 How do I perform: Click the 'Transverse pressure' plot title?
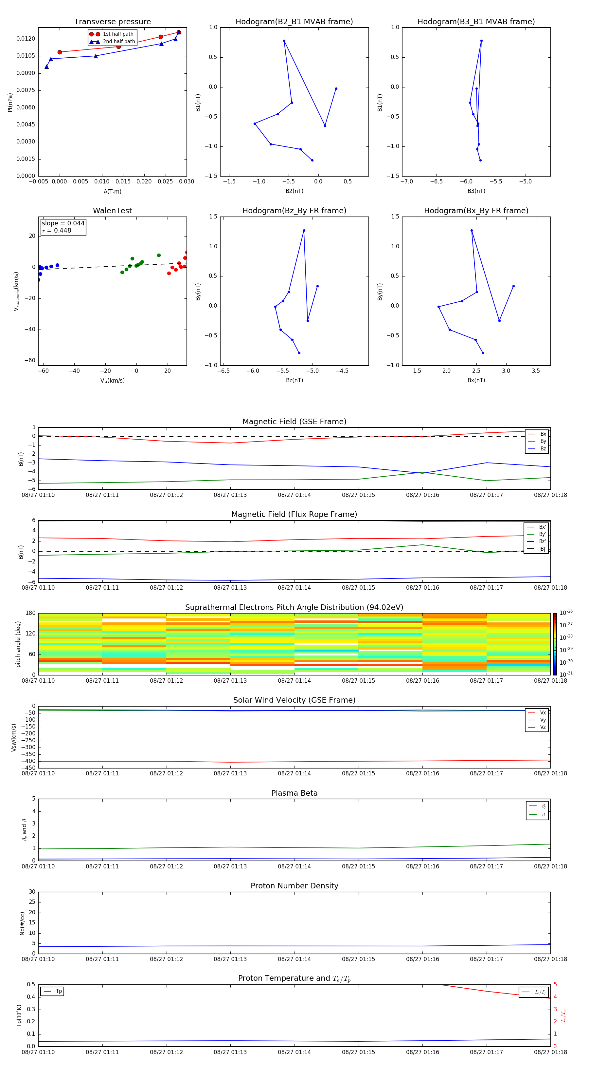click(x=112, y=22)
